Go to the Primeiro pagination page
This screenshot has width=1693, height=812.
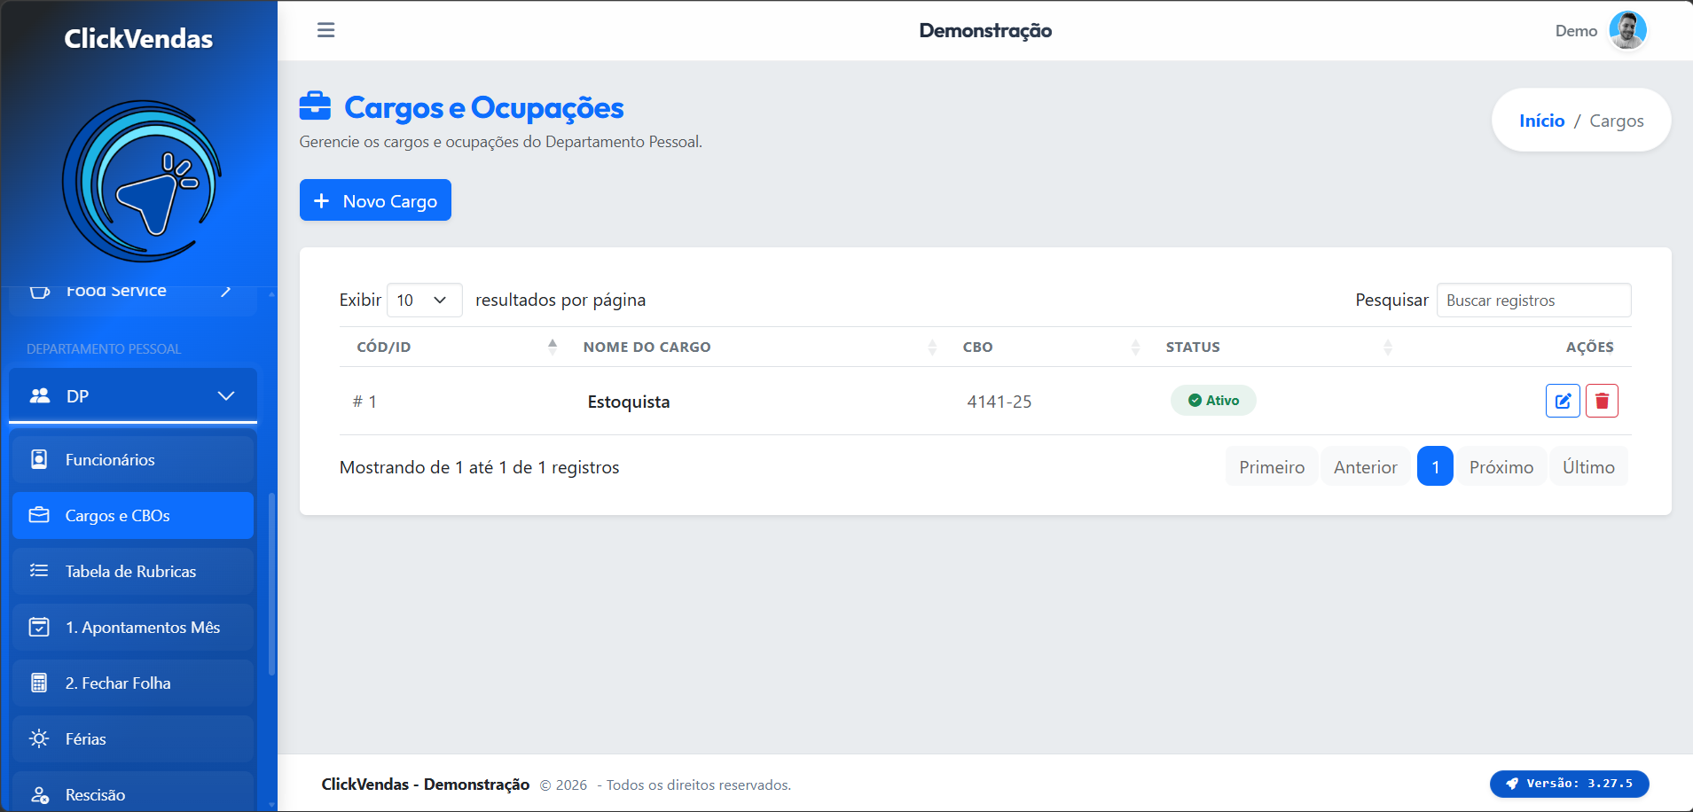coord(1272,466)
